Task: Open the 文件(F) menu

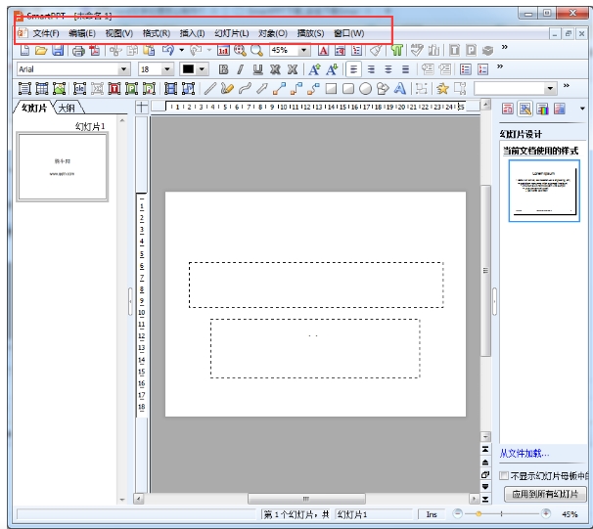Action: click(46, 33)
